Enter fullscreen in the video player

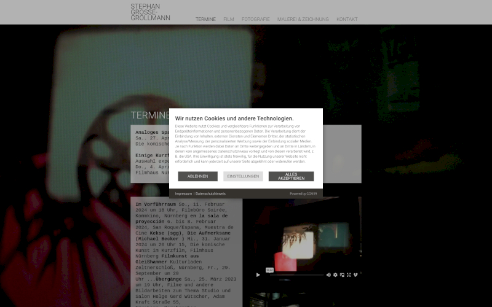tap(349, 274)
